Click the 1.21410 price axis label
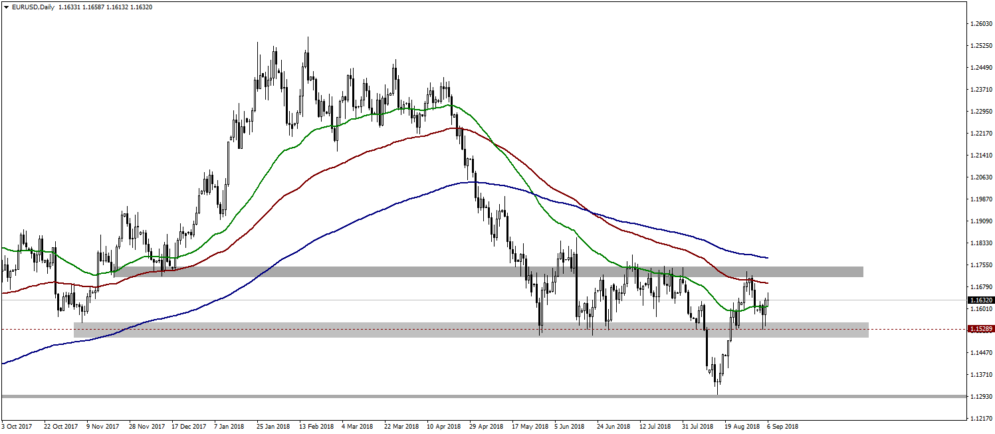Image resolution: width=995 pixels, height=434 pixels. pos(981,156)
